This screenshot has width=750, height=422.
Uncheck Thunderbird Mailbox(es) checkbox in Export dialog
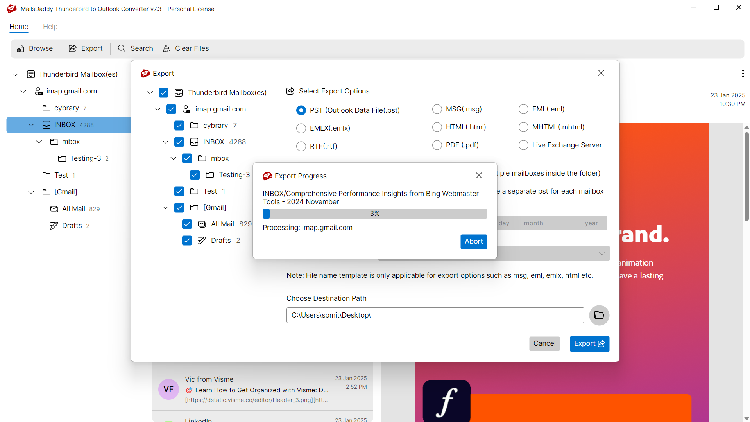(163, 93)
